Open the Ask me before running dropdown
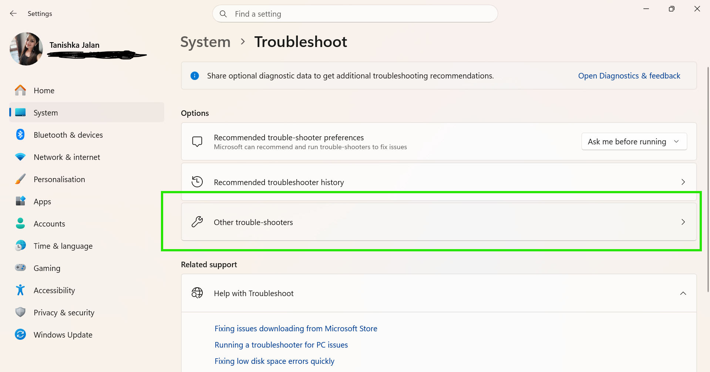The height and width of the screenshot is (372, 710). point(634,141)
